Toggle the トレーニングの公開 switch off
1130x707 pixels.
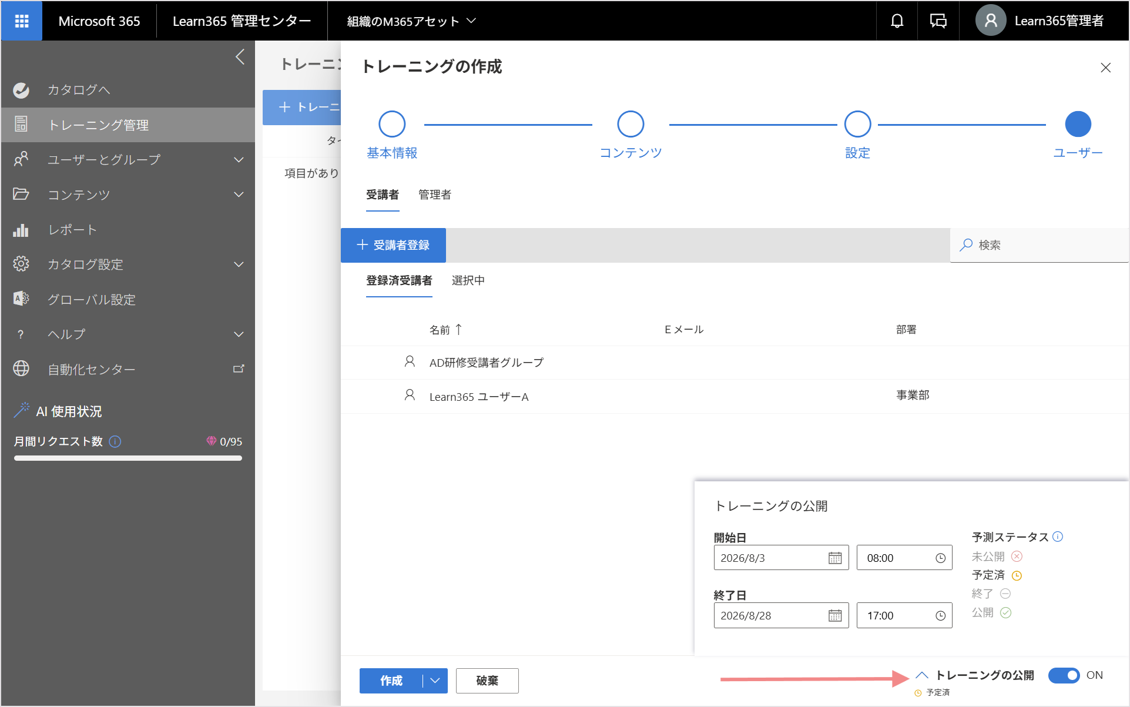point(1064,675)
